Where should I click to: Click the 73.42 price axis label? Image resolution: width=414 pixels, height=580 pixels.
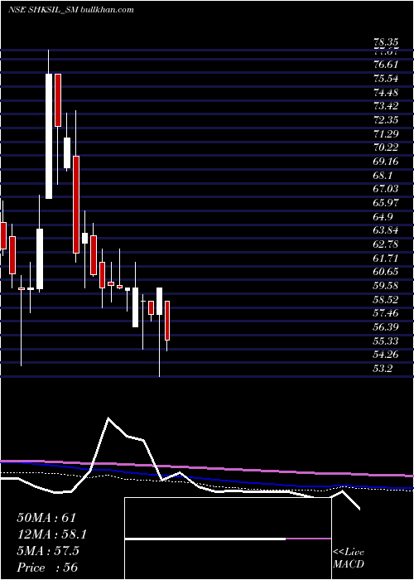386,106
